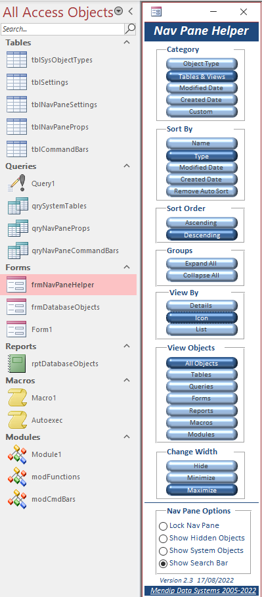Screen dimensions: 262x597
Task: Select the qryNavPaneProps query icon
Action: point(18,228)
